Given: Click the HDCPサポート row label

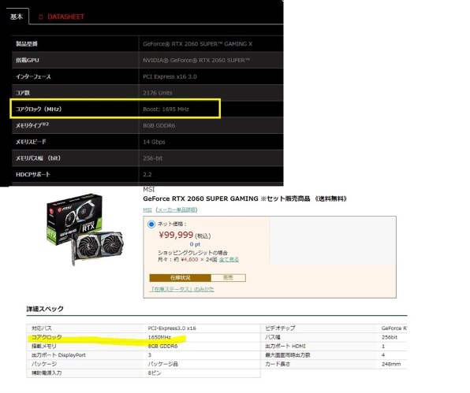Looking at the screenshot, I should click(32, 174).
